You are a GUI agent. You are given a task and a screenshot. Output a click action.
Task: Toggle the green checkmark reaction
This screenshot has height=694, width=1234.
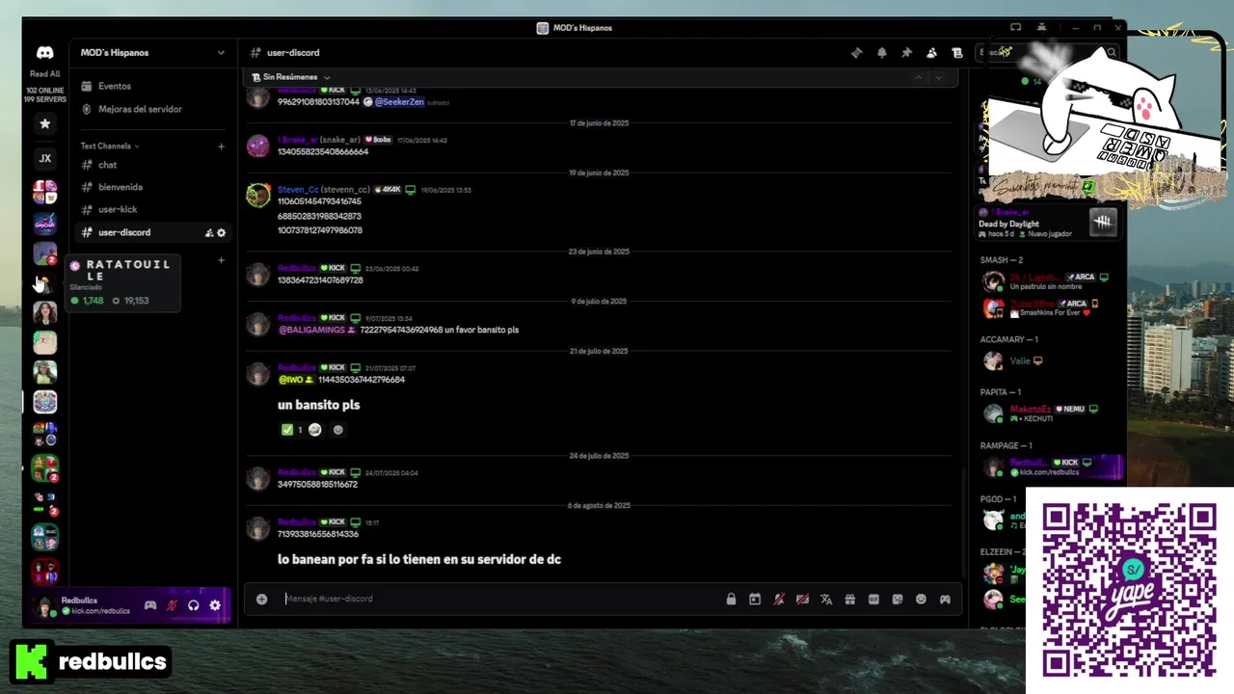[x=291, y=430]
